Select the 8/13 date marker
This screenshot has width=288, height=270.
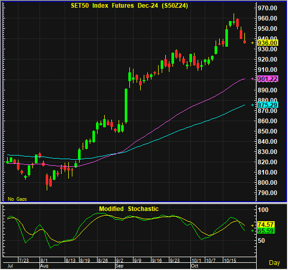pyautogui.click(x=70, y=260)
